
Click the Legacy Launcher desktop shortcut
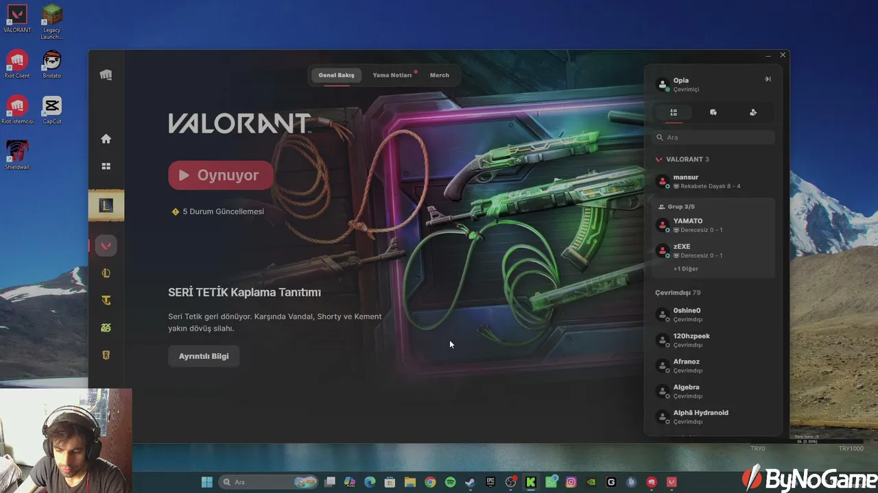coord(51,21)
